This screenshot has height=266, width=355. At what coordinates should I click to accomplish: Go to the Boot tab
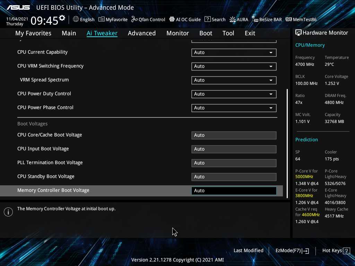tap(206, 33)
